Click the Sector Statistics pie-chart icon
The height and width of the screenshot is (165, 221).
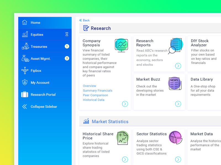tap(176, 137)
